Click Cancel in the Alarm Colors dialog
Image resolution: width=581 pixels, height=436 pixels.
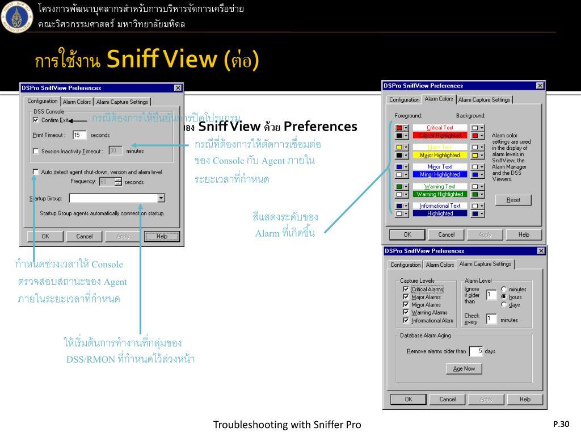(x=446, y=234)
